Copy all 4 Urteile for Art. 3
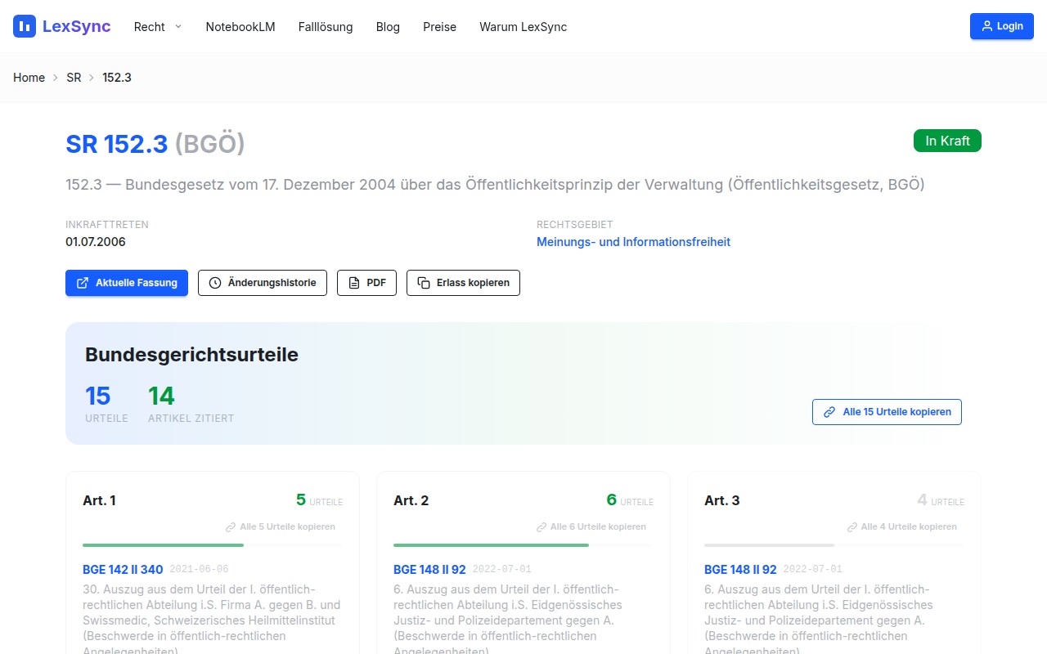Image resolution: width=1047 pixels, height=654 pixels. [902, 527]
